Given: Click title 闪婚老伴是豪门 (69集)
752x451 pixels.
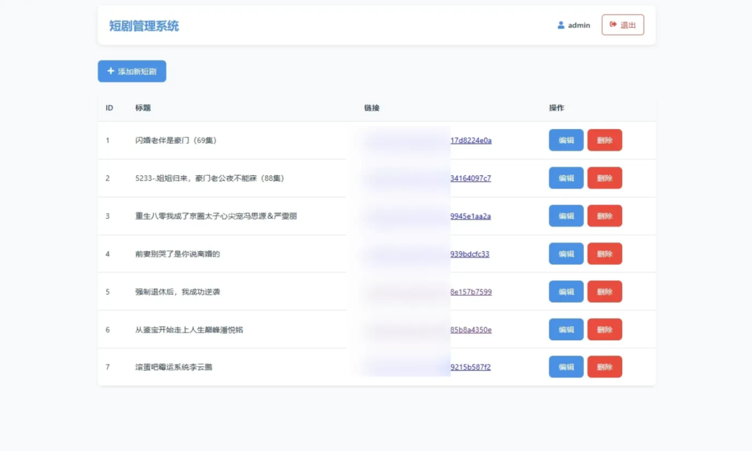Looking at the screenshot, I should click(x=176, y=141).
